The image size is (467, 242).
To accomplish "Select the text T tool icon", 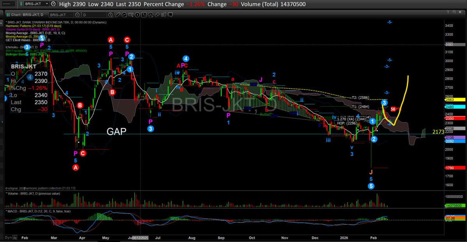I will [144, 14].
